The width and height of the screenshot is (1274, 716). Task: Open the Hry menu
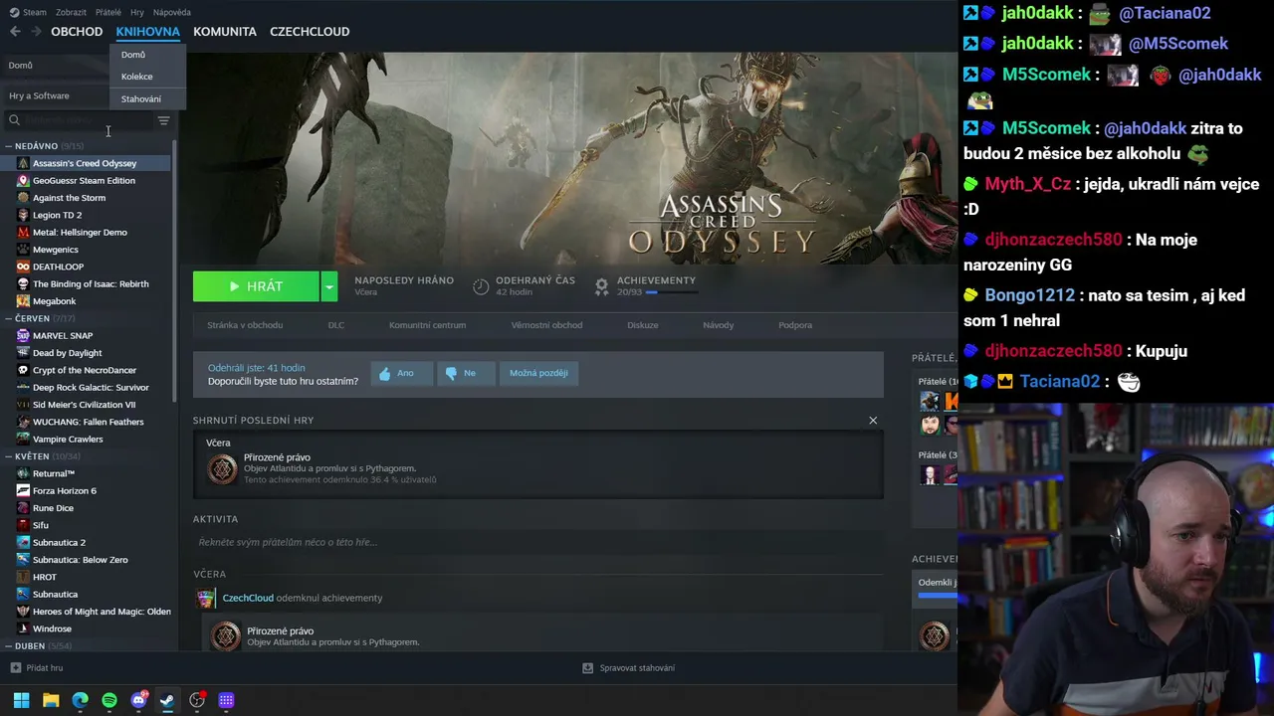pos(137,12)
